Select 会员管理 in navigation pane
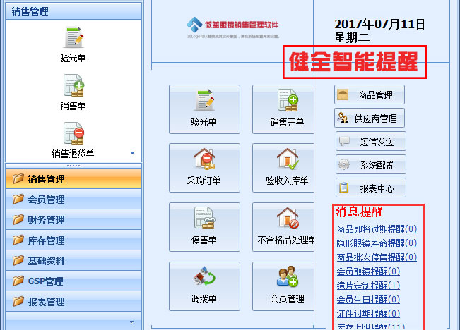The width and height of the screenshot is (460, 330). (46, 200)
